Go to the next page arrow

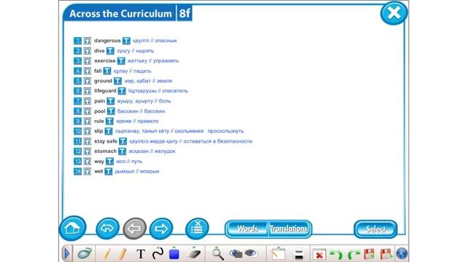[x=161, y=229]
